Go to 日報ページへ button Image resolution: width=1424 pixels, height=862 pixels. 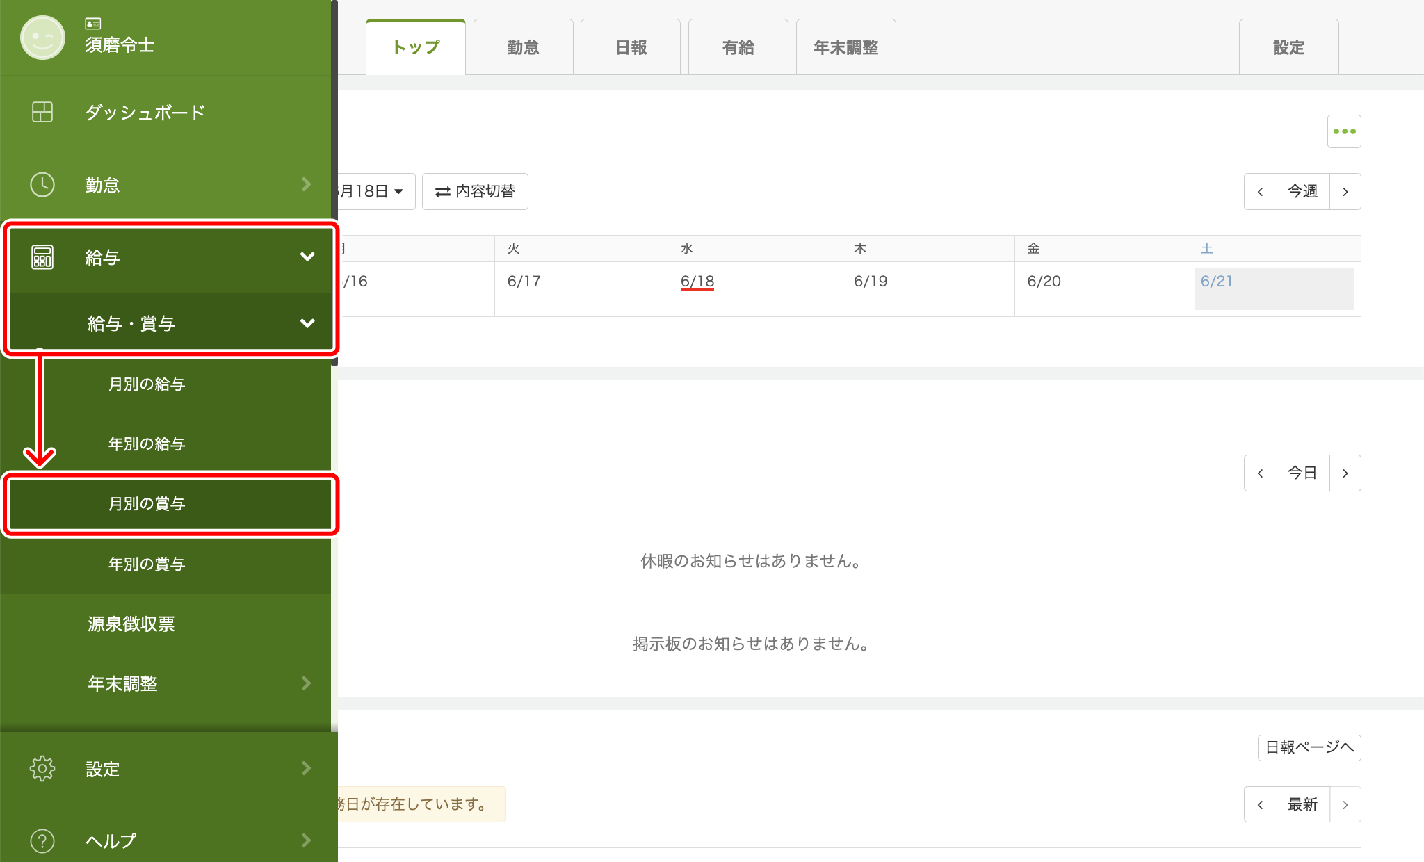coord(1309,747)
